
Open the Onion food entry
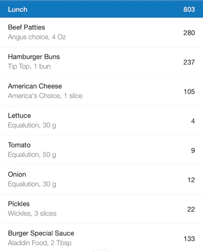click(101, 180)
